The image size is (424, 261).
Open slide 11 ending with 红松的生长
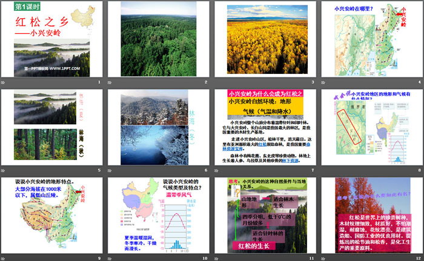[265, 216]
